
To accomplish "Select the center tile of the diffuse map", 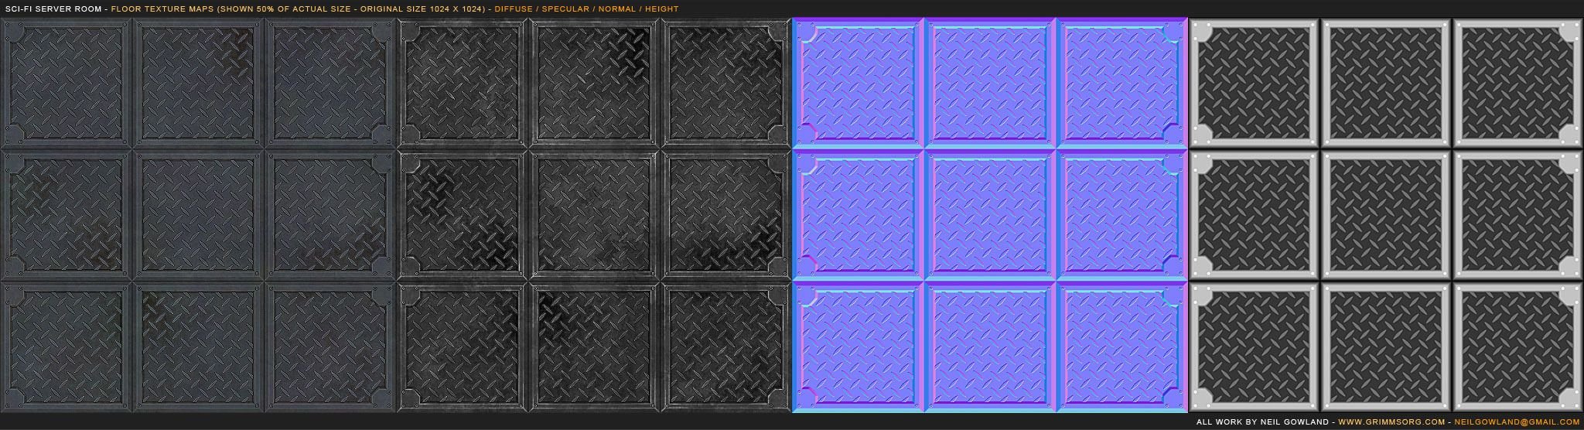I will (x=198, y=214).
